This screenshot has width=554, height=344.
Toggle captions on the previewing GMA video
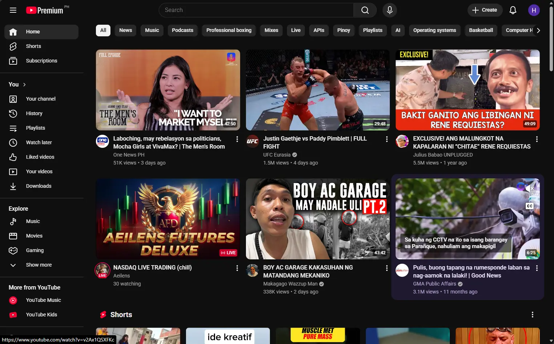click(530, 206)
